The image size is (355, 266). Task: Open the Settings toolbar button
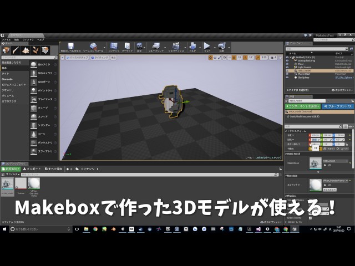tap(139, 47)
